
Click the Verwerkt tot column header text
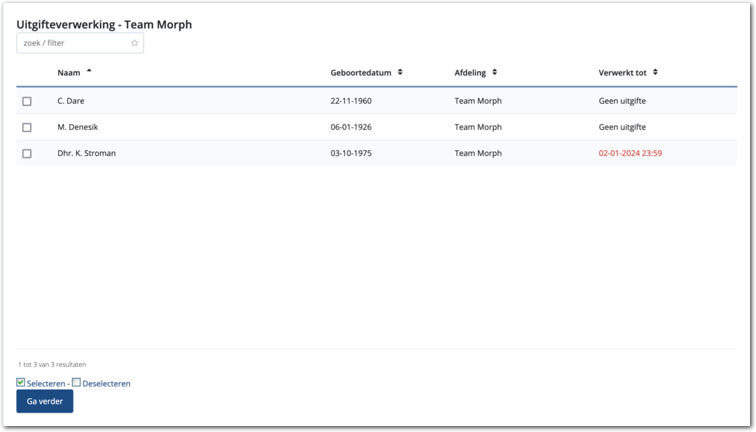coord(622,73)
